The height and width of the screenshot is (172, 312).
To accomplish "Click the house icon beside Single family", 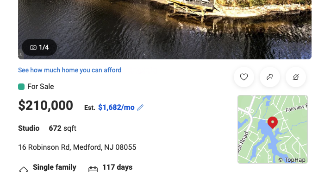I will tap(24, 169).
